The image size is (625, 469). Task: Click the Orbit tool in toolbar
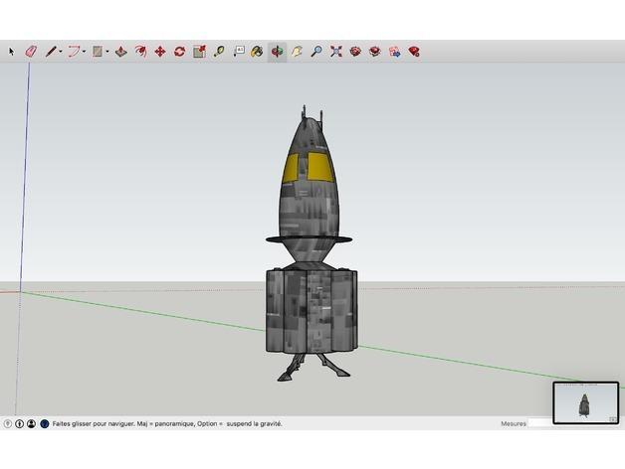277,52
